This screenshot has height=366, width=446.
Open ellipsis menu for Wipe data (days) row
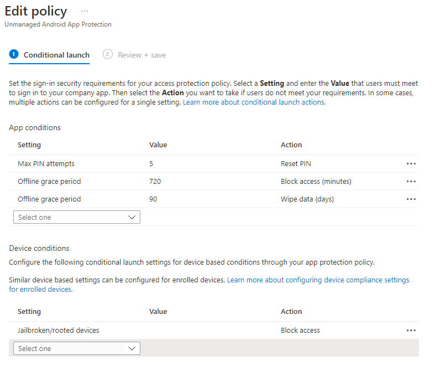[411, 199]
